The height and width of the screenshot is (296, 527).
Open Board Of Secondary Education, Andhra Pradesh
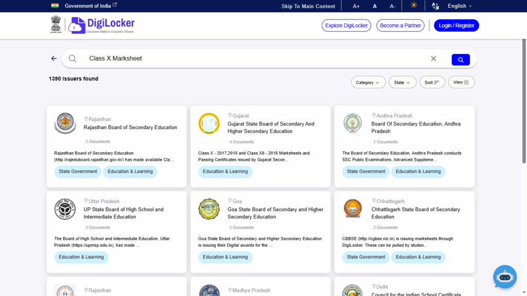(416, 127)
